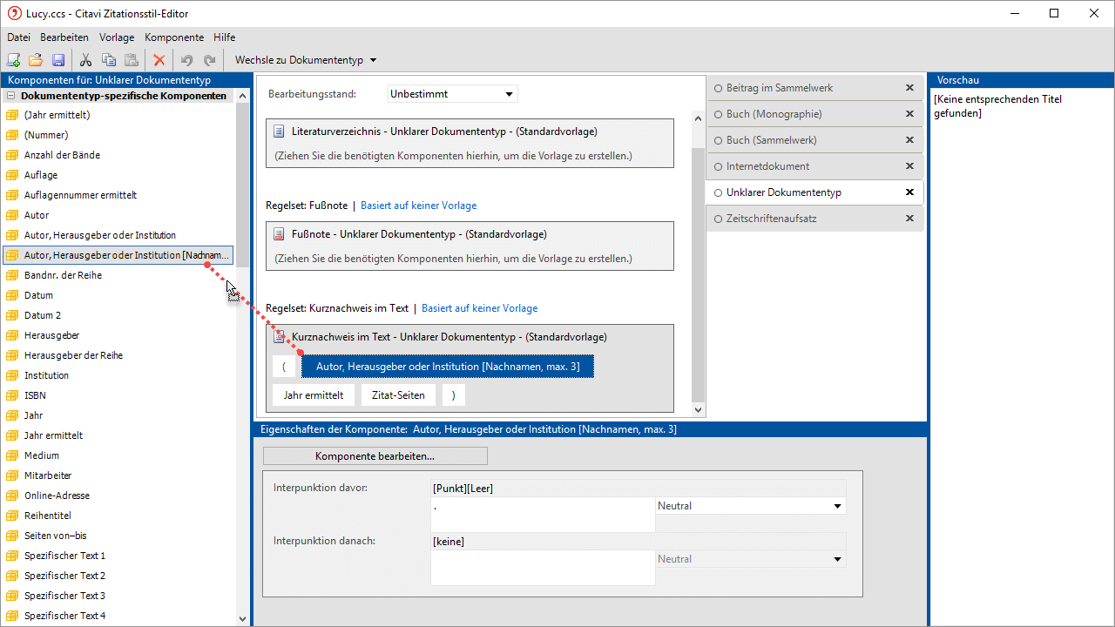Click the Komponente bearbeiten... button
1115x627 pixels.
click(375, 456)
